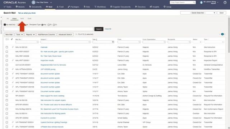
Task: Toggle the My mail only checkbox
Action: [x=5, y=25]
